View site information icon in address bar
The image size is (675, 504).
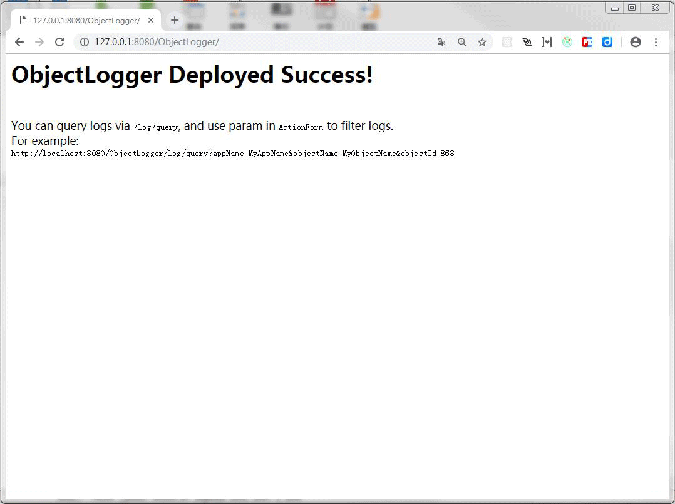pos(85,42)
